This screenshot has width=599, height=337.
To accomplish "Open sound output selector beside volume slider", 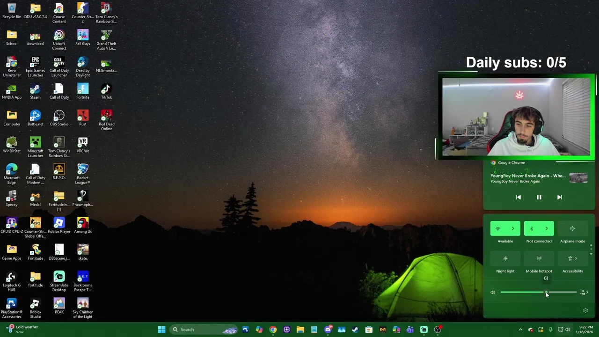I will tap(583, 293).
